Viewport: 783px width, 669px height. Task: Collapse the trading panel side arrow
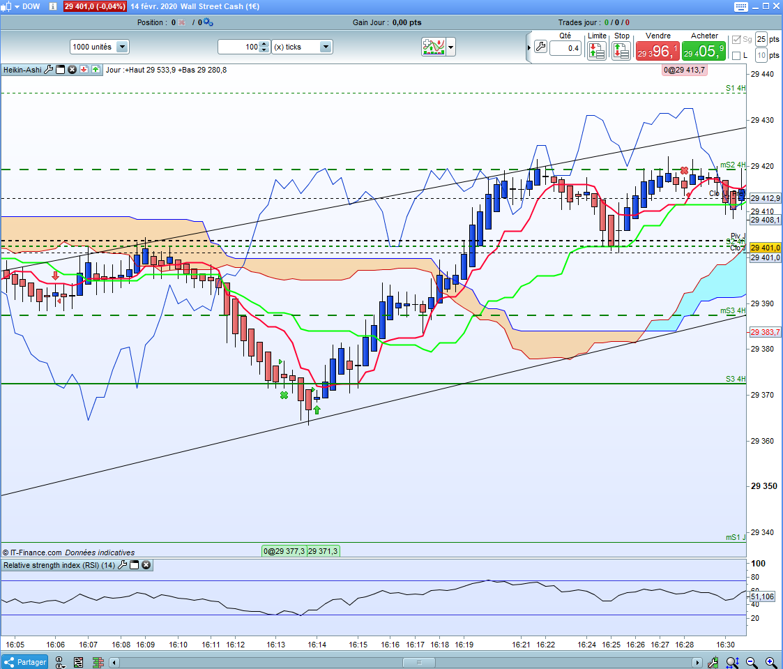click(x=529, y=48)
